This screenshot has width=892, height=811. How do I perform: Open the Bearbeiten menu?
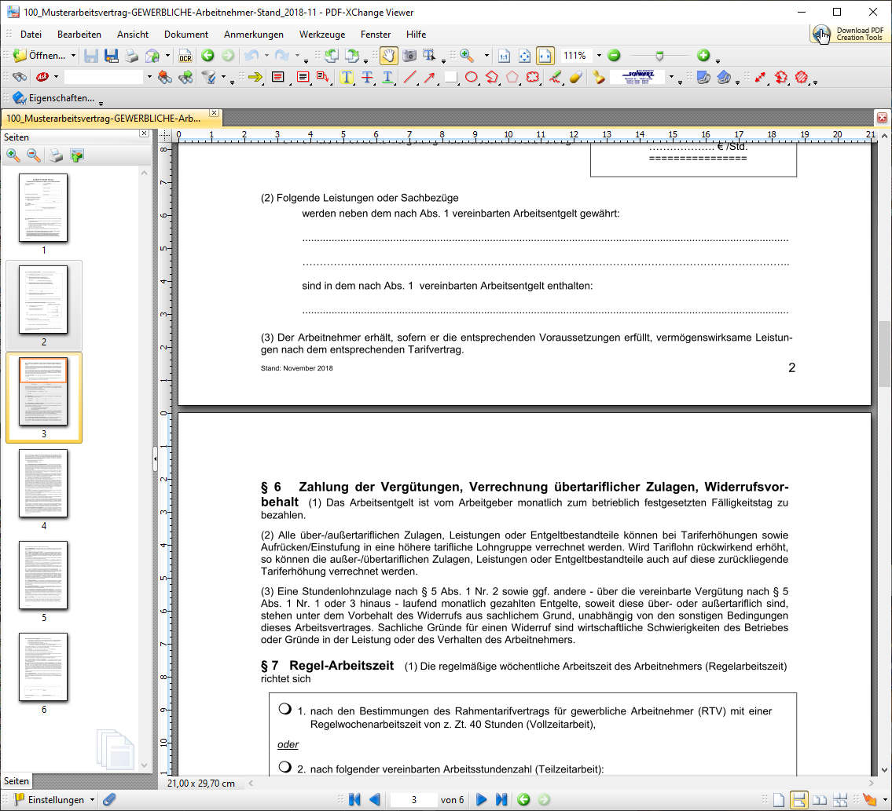pos(79,34)
